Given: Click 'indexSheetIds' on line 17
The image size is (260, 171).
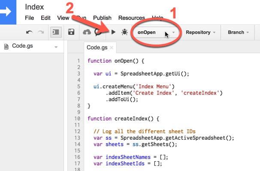Looking at the screenshot, I should pos(125,164).
